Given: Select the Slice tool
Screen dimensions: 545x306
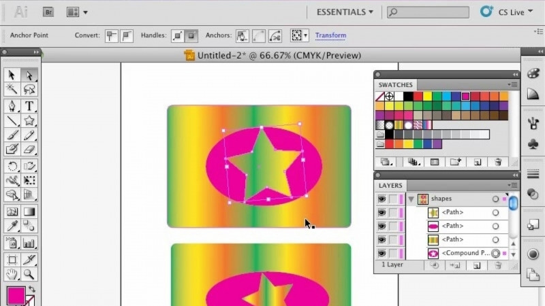Looking at the screenshot, I should 29,260.
